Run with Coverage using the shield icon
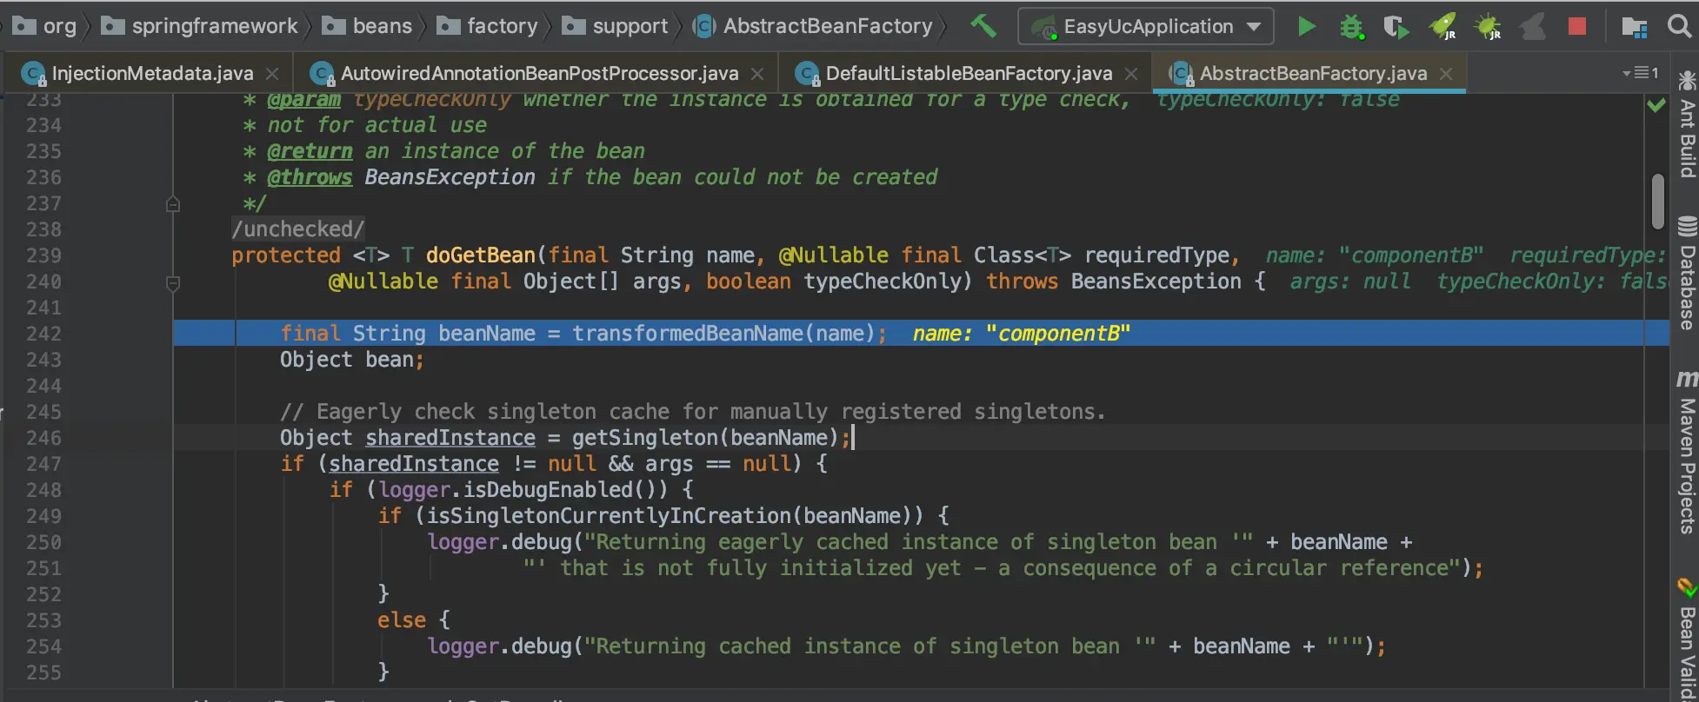The image size is (1699, 702). tap(1396, 27)
